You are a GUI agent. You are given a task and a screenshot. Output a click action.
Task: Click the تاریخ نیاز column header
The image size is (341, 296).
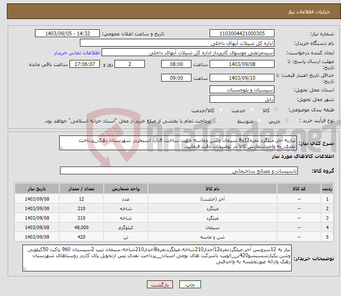[37, 189]
